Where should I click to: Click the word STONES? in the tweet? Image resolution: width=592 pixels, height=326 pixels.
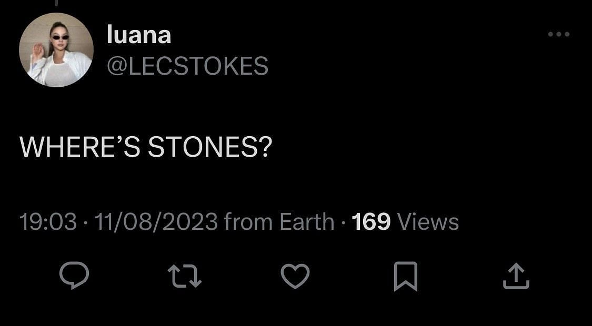pos(209,147)
